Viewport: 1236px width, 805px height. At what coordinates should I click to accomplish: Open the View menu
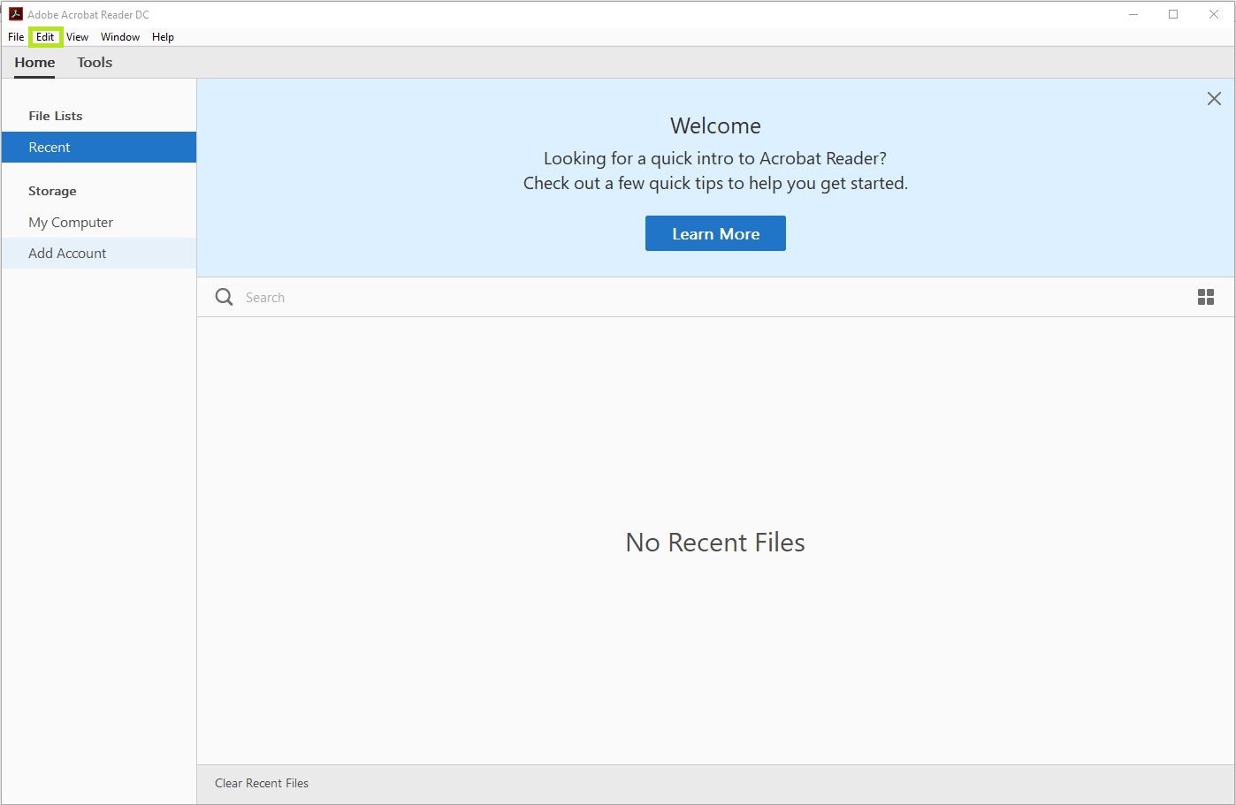[x=78, y=37]
